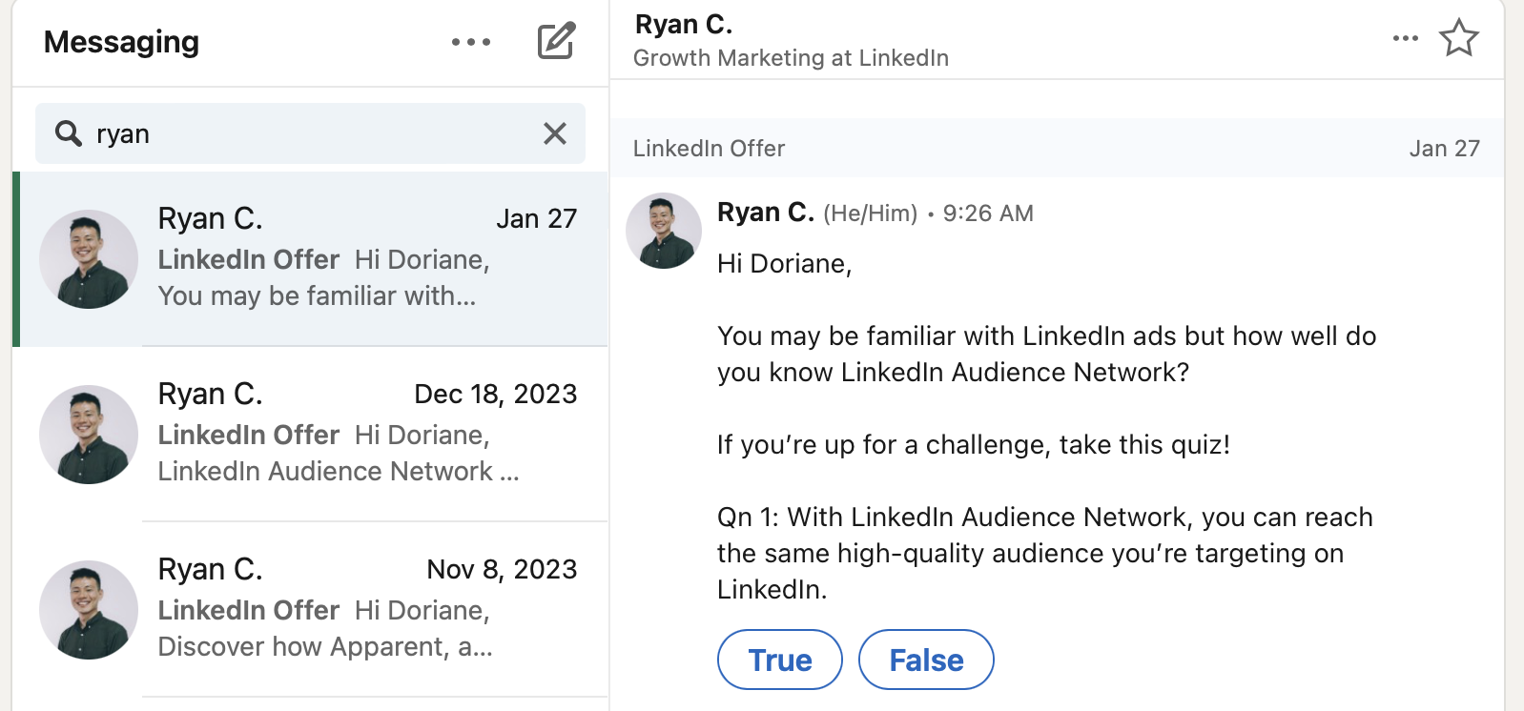
Task: Click the sender name Ryan C. above the message
Action: pyautogui.click(x=766, y=213)
